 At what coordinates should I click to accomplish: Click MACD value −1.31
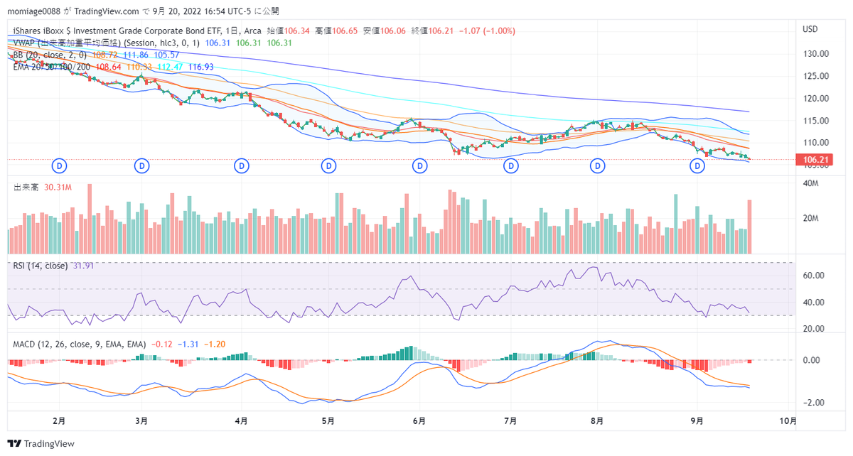click(x=188, y=344)
